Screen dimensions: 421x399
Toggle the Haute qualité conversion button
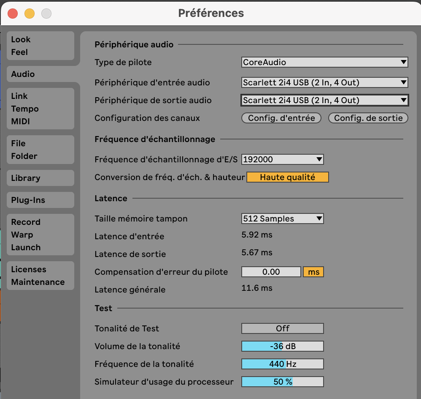click(x=287, y=177)
